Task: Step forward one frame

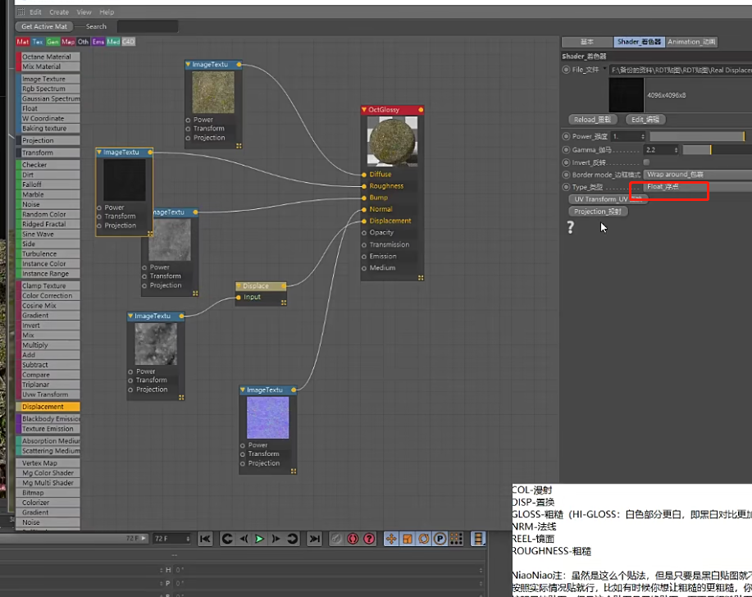Action: coord(276,539)
